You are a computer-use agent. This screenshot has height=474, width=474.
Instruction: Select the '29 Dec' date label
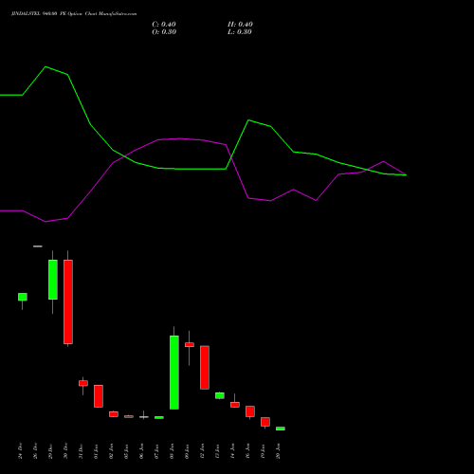(x=51, y=450)
